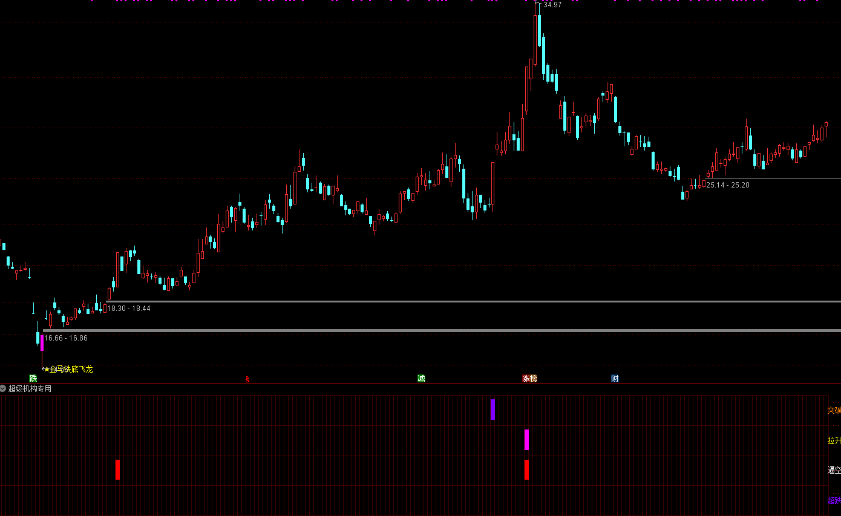Click the green 跌 event marker icon
Image resolution: width=841 pixels, height=516 pixels.
pos(33,379)
